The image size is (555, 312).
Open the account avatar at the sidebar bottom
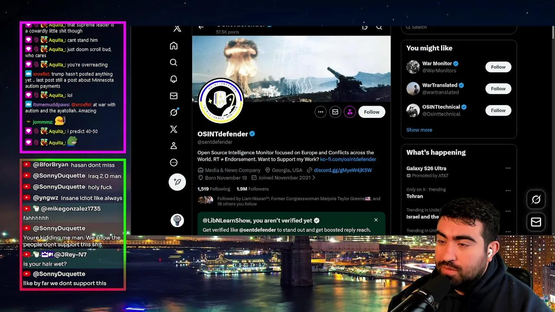(x=177, y=221)
